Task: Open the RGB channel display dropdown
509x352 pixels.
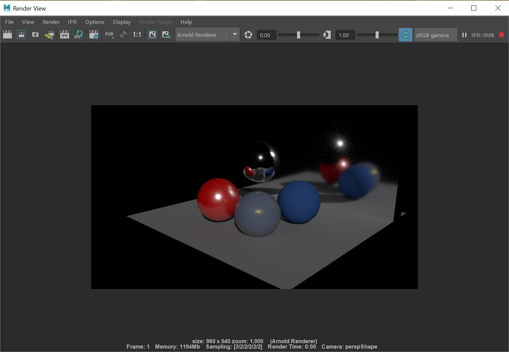Action: 109,34
